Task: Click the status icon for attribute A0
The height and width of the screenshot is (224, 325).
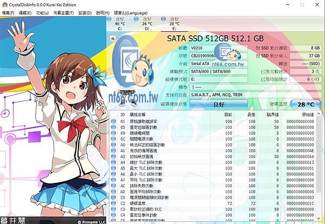Action: click(x=113, y=144)
